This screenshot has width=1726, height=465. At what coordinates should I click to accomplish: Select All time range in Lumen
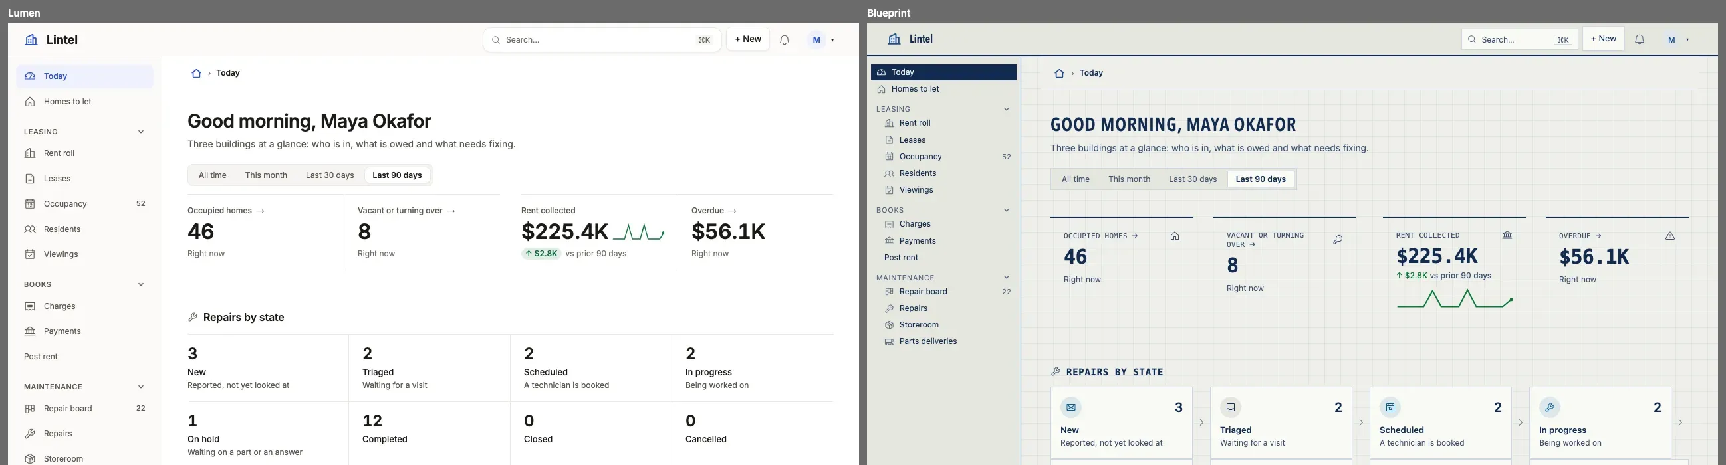point(212,175)
